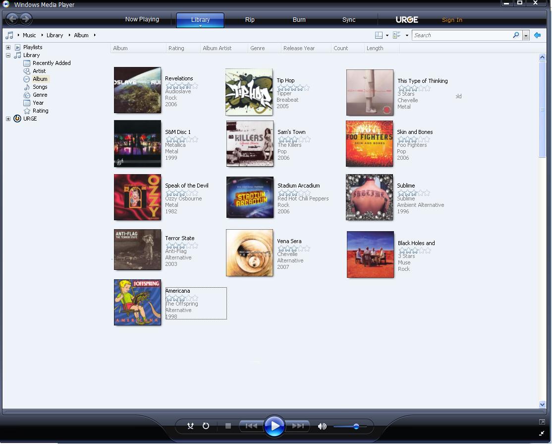The height and width of the screenshot is (444, 552).
Task: Click the Next track button
Action: point(298,426)
